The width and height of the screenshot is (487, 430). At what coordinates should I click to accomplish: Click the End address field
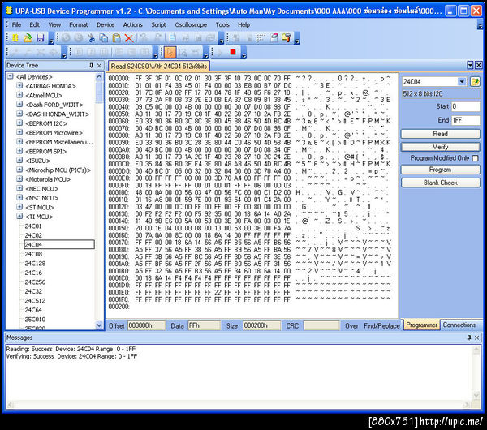point(465,120)
